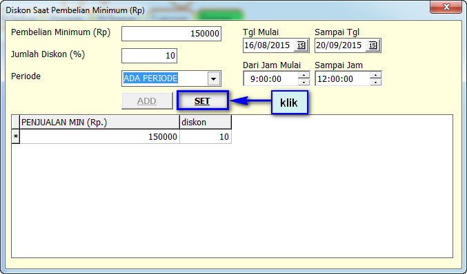The height and width of the screenshot is (274, 467).
Task: Select the ADA PERIODE combo box text
Action: click(x=150, y=78)
